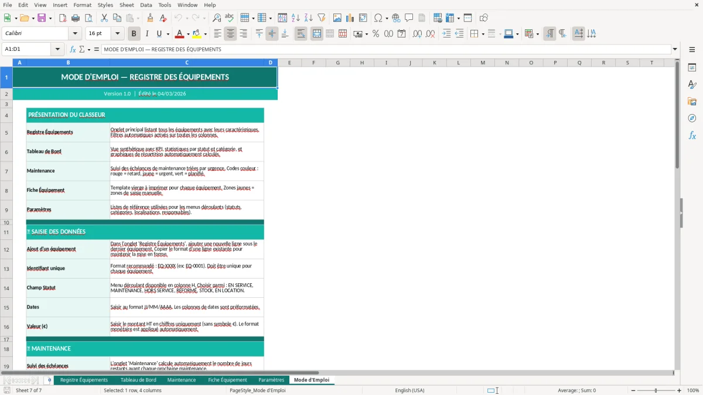Switch to the Tableau de Bord sheet tab
The image size is (703, 395).
[138, 380]
